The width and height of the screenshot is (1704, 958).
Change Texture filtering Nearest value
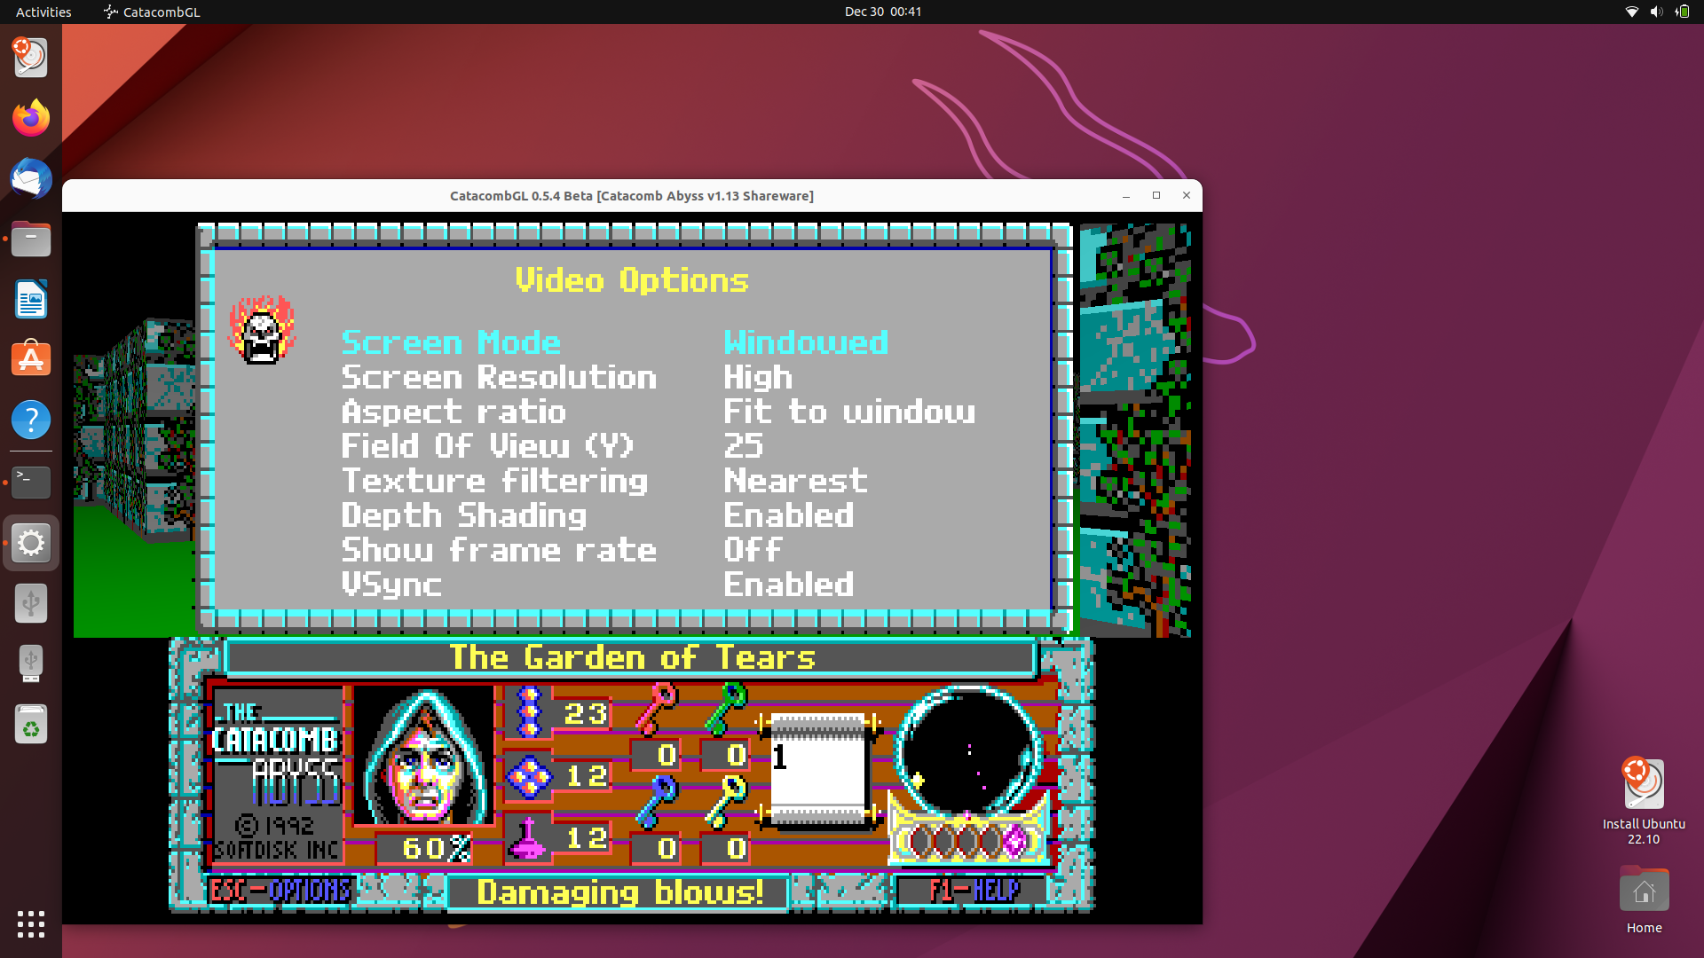coord(795,481)
